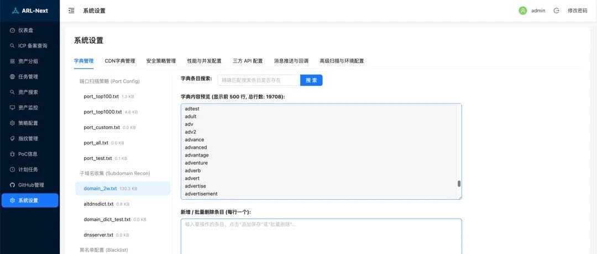Click the 新增 / 批量删除条目 textarea
Image resolution: width=597 pixels, height=254 pixels.
pyautogui.click(x=321, y=236)
